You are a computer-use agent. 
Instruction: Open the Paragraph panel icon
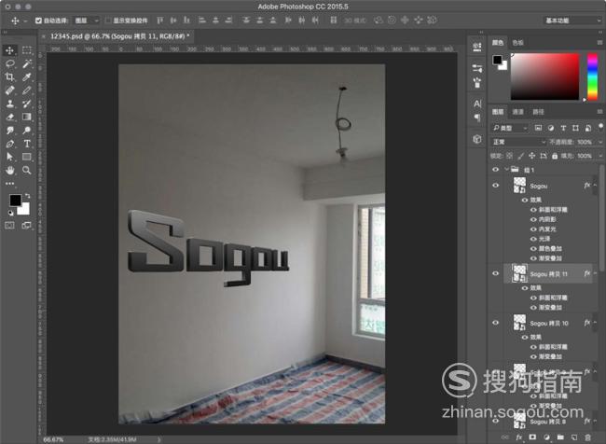tap(477, 118)
